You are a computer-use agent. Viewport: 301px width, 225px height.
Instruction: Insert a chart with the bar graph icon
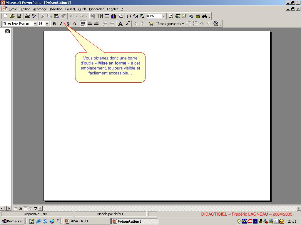114,16
